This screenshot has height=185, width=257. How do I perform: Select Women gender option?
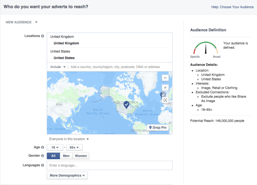click(x=81, y=156)
